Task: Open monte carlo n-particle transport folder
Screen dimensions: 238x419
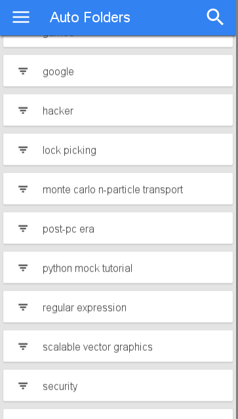Action: pyautogui.click(x=118, y=189)
